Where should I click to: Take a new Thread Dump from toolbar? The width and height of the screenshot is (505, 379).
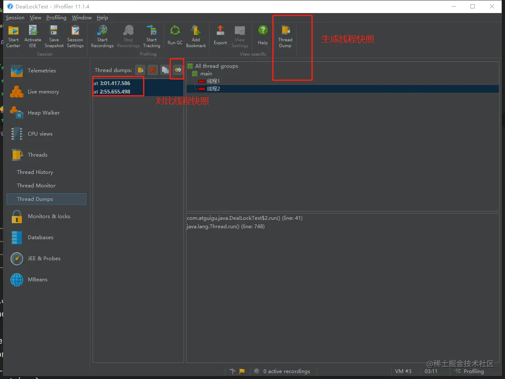pos(285,36)
